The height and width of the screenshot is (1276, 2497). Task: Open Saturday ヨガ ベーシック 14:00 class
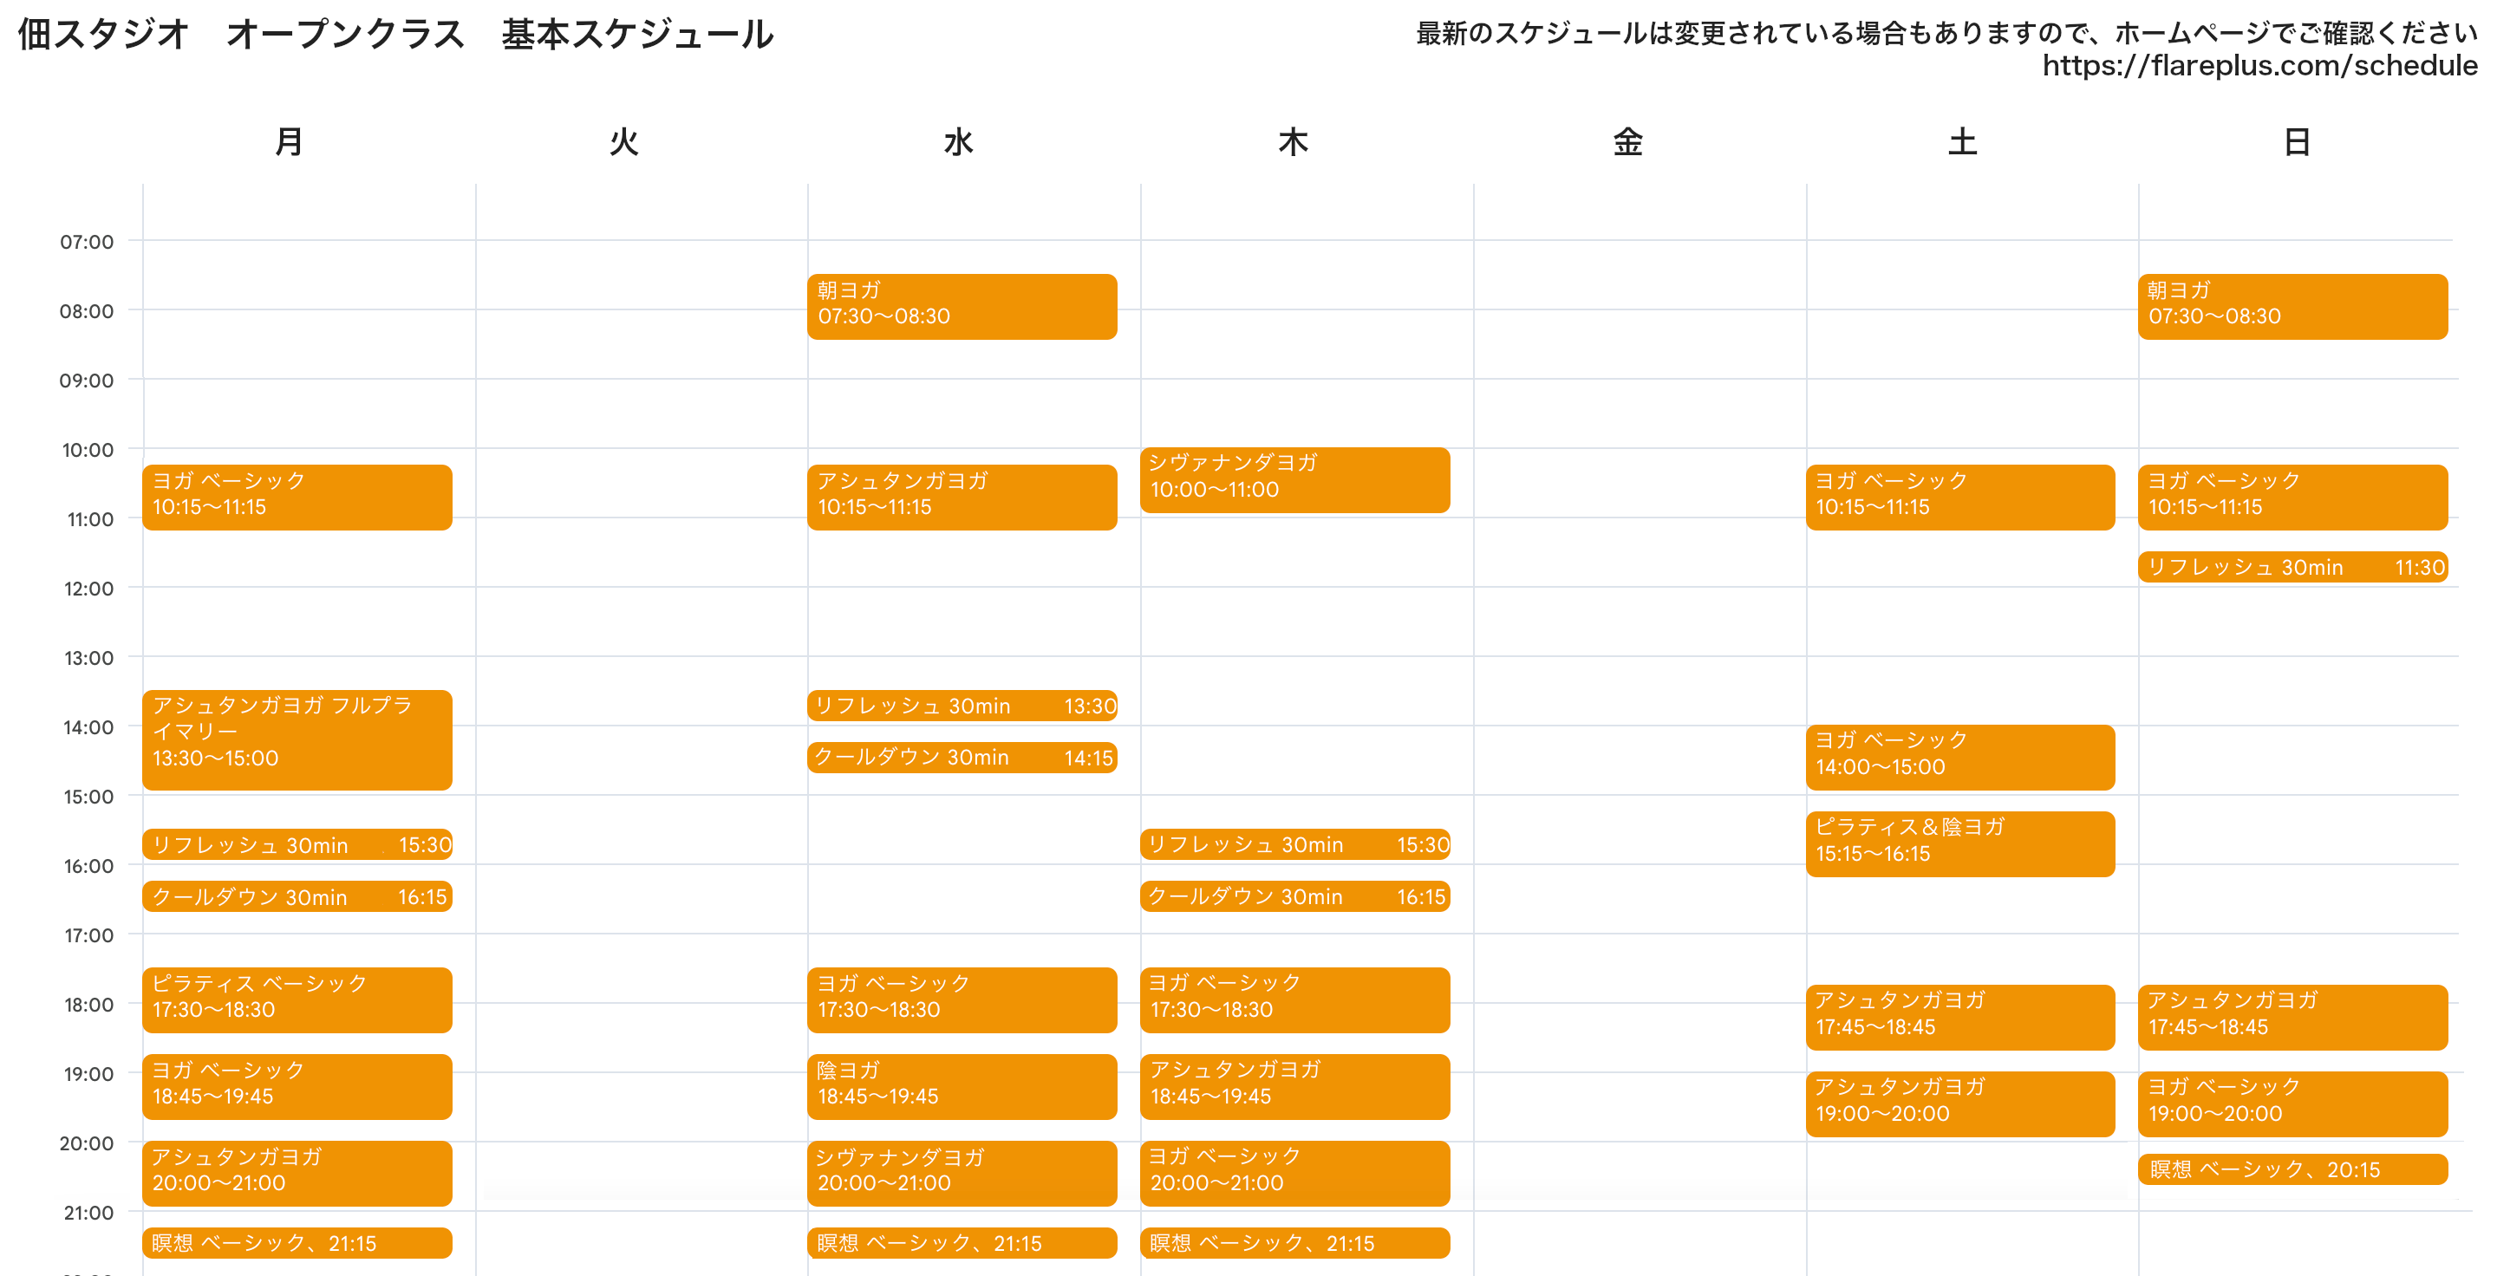point(1959,756)
